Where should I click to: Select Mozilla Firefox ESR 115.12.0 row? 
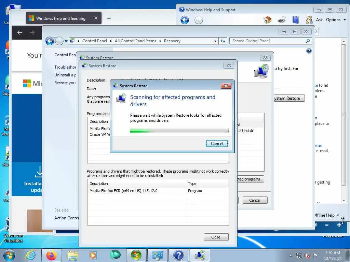(x=158, y=191)
